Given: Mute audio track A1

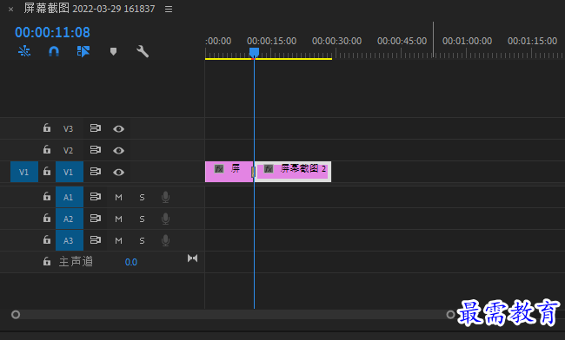Looking at the screenshot, I should point(118,197).
